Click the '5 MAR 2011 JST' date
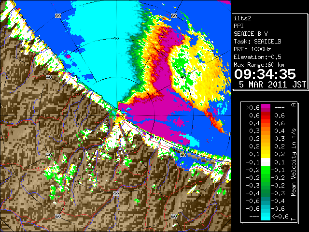 pyautogui.click(x=272, y=85)
